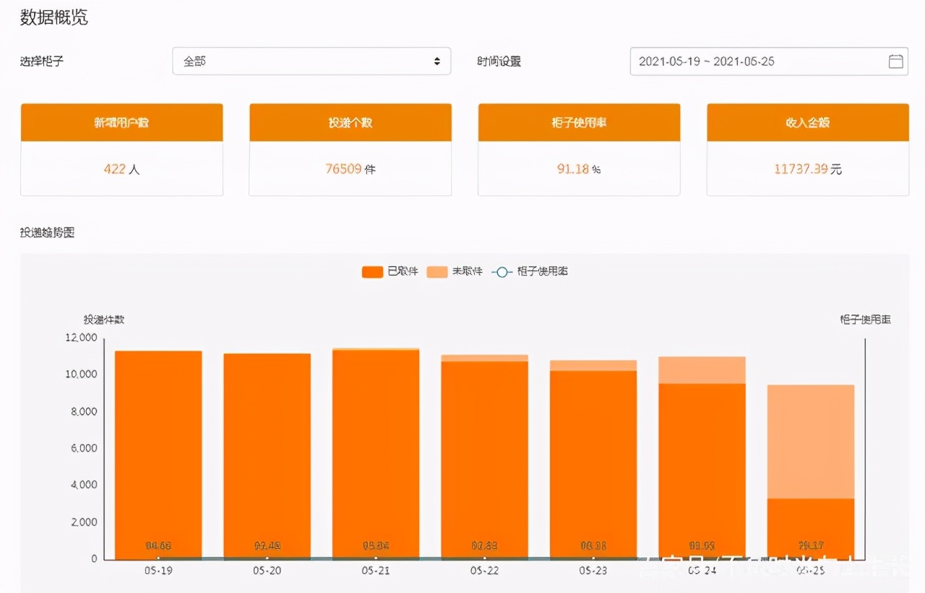Screen dimensions: 925x593
Task: Click the 05-21 bar in chart
Action: pyautogui.click(x=376, y=454)
